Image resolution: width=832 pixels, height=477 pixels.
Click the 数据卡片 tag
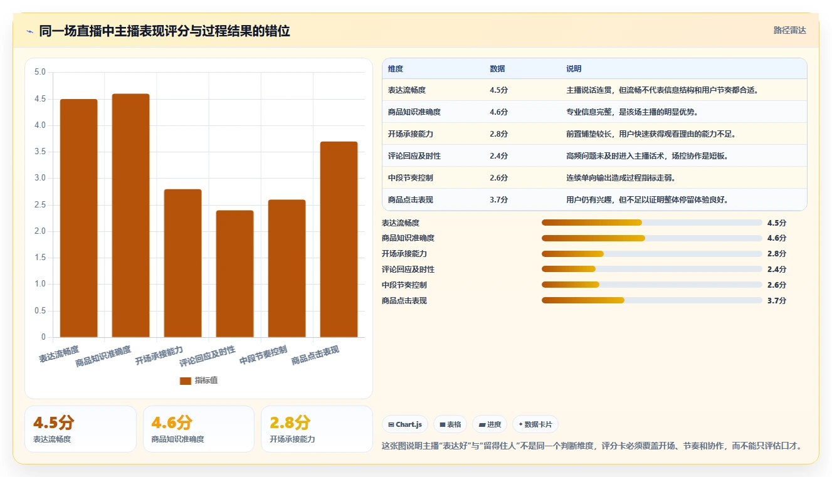(535, 424)
